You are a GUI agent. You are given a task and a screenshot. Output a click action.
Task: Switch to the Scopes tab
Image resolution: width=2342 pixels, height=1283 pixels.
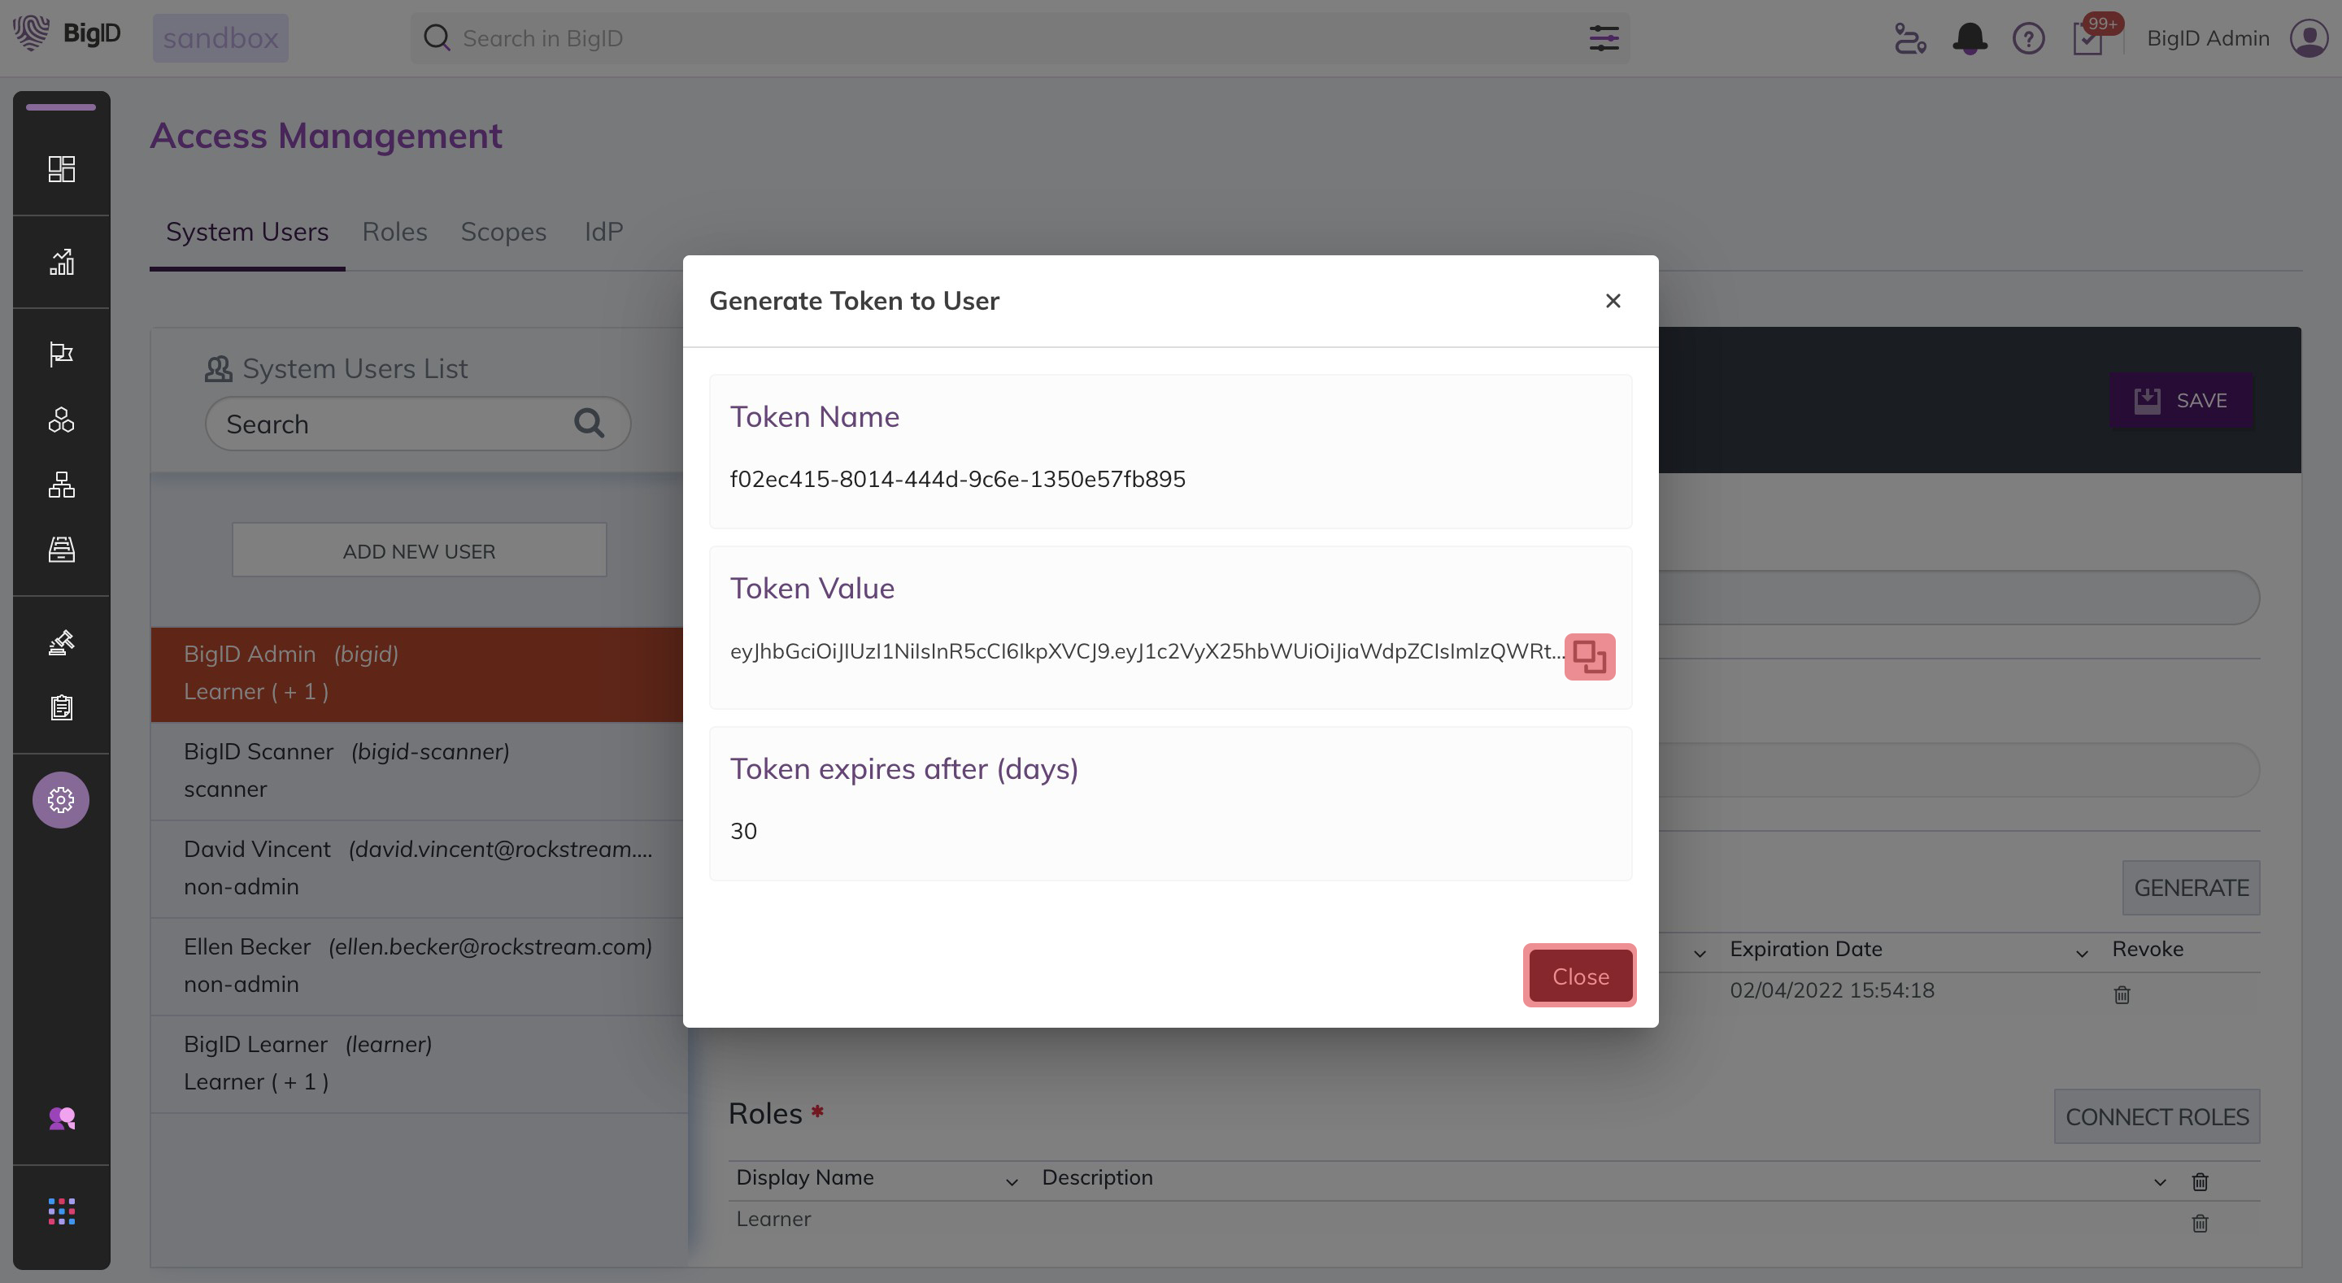coord(503,232)
